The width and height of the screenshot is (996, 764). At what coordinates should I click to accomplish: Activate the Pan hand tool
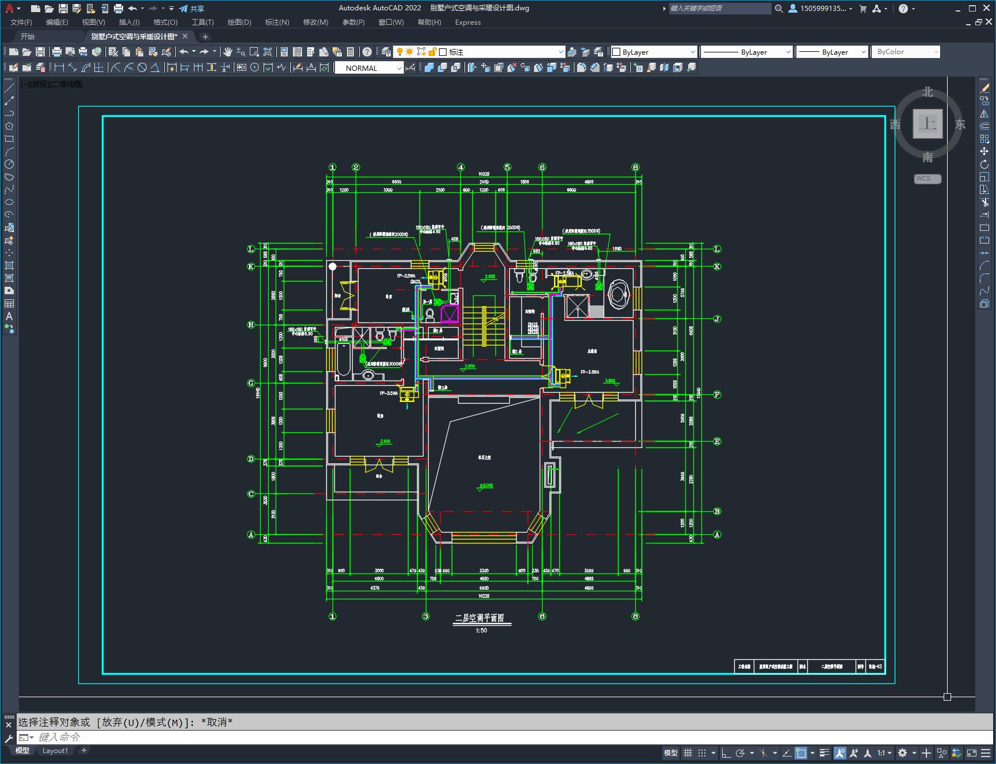click(228, 52)
